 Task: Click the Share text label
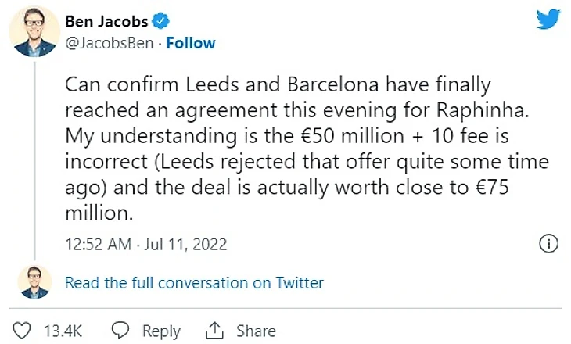[x=256, y=331]
